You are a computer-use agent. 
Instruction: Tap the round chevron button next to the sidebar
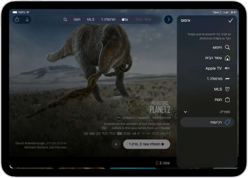pos(168,20)
